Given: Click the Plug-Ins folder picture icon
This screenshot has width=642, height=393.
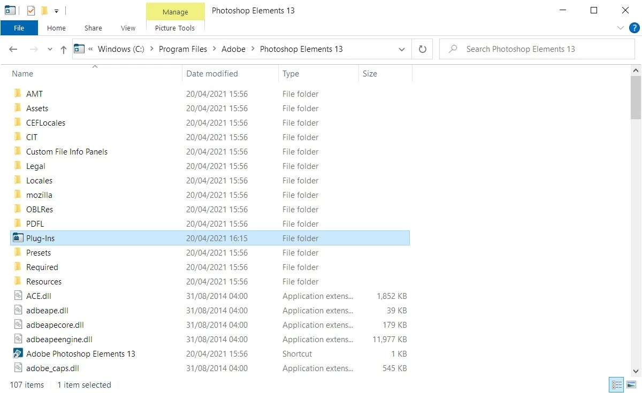Looking at the screenshot, I should (x=18, y=238).
